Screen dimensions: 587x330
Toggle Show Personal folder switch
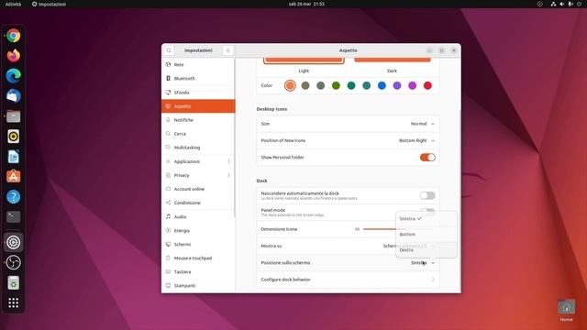[427, 158]
